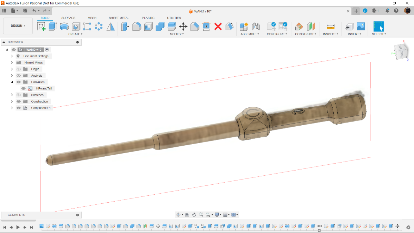Click the Joint tool in Assemble
The image size is (414, 233).
(x=256, y=27)
